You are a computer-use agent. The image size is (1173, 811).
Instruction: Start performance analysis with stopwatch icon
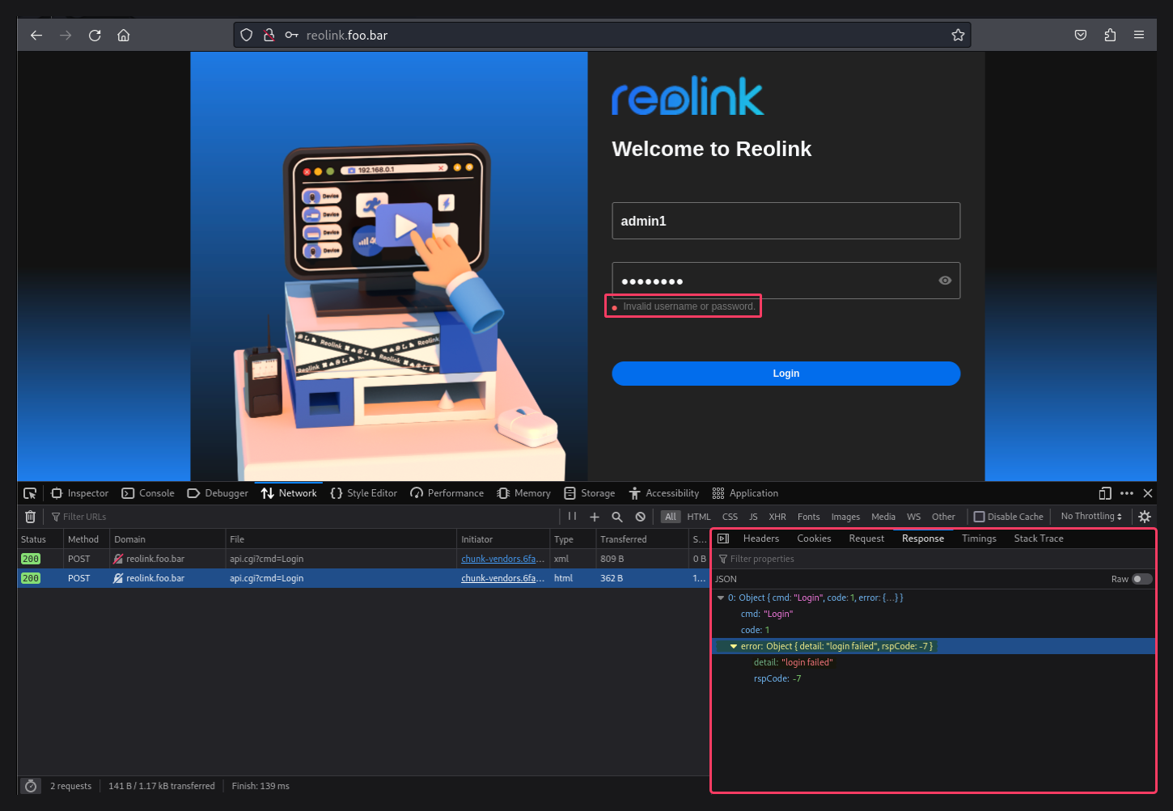pyautogui.click(x=31, y=786)
